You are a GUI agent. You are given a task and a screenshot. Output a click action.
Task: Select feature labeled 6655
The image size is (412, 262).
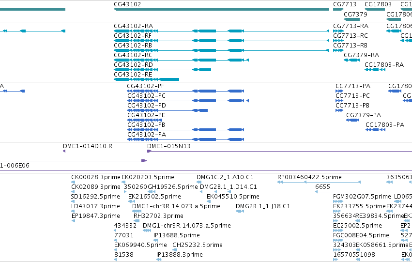(322, 187)
